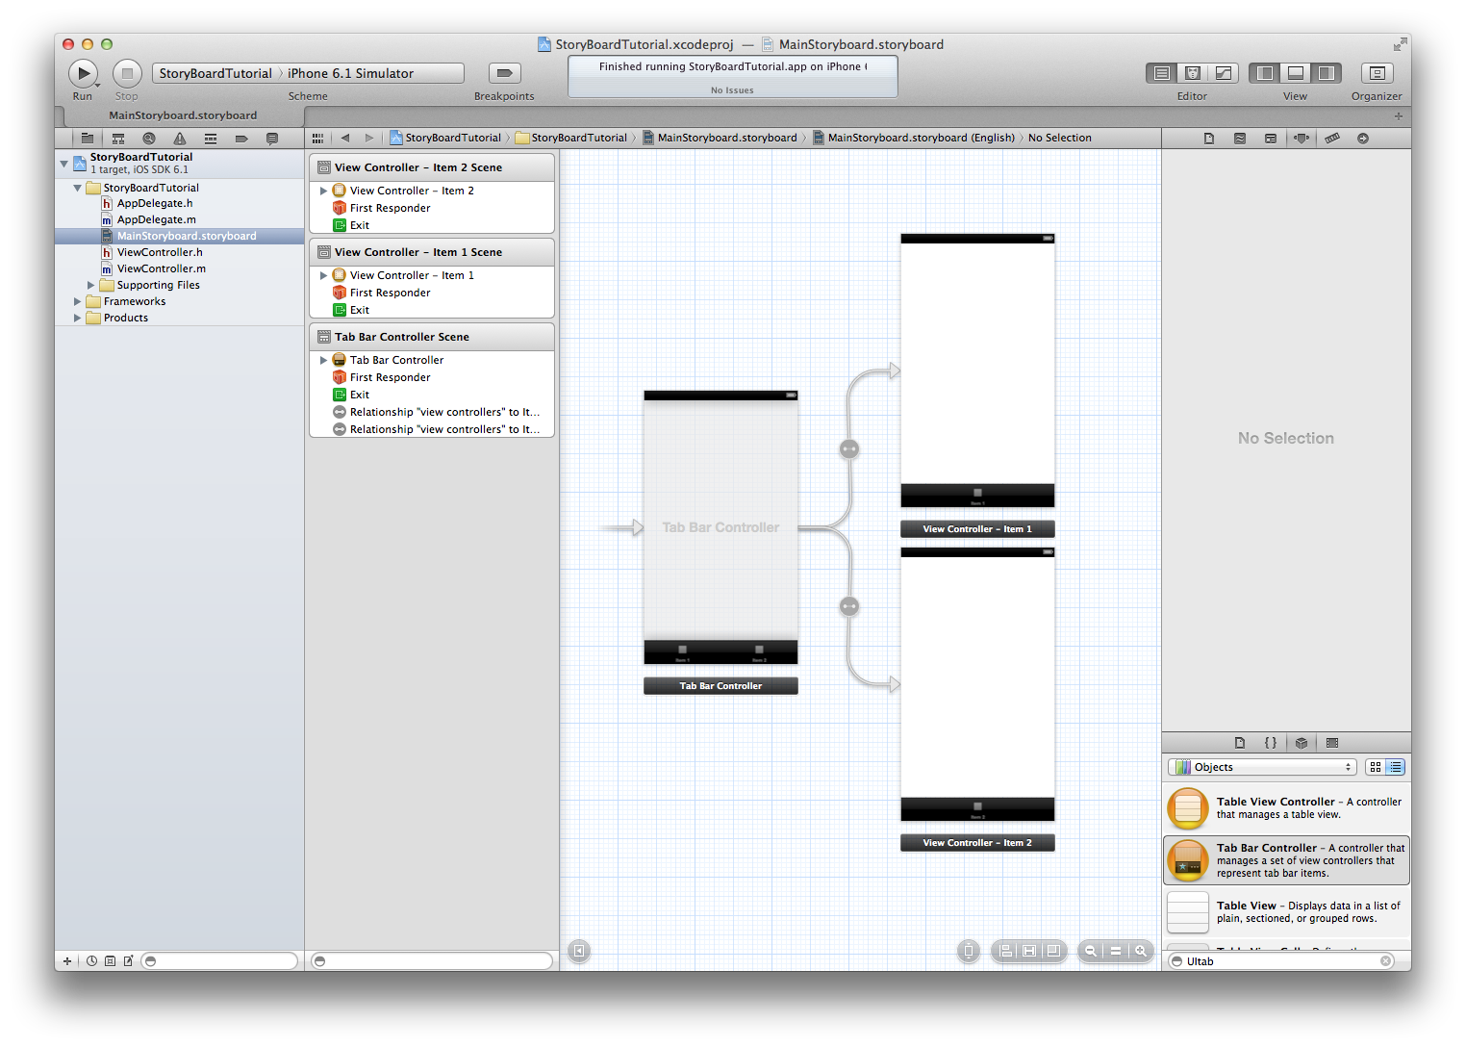
Task: Hide the Navigator pane
Action: coord(1265,73)
